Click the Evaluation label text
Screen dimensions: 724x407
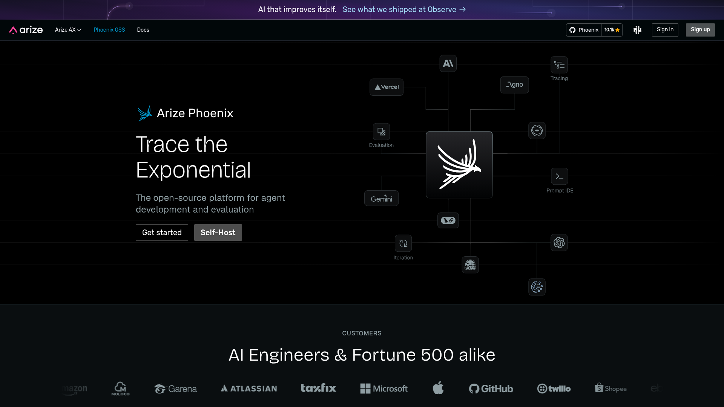(381, 145)
